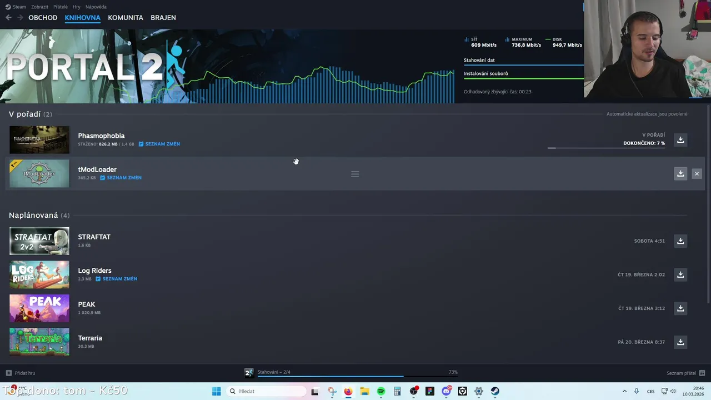Open Log Riders' SEZNAM ZMĚN link
Viewport: 711px width, 400px height.
[116, 279]
